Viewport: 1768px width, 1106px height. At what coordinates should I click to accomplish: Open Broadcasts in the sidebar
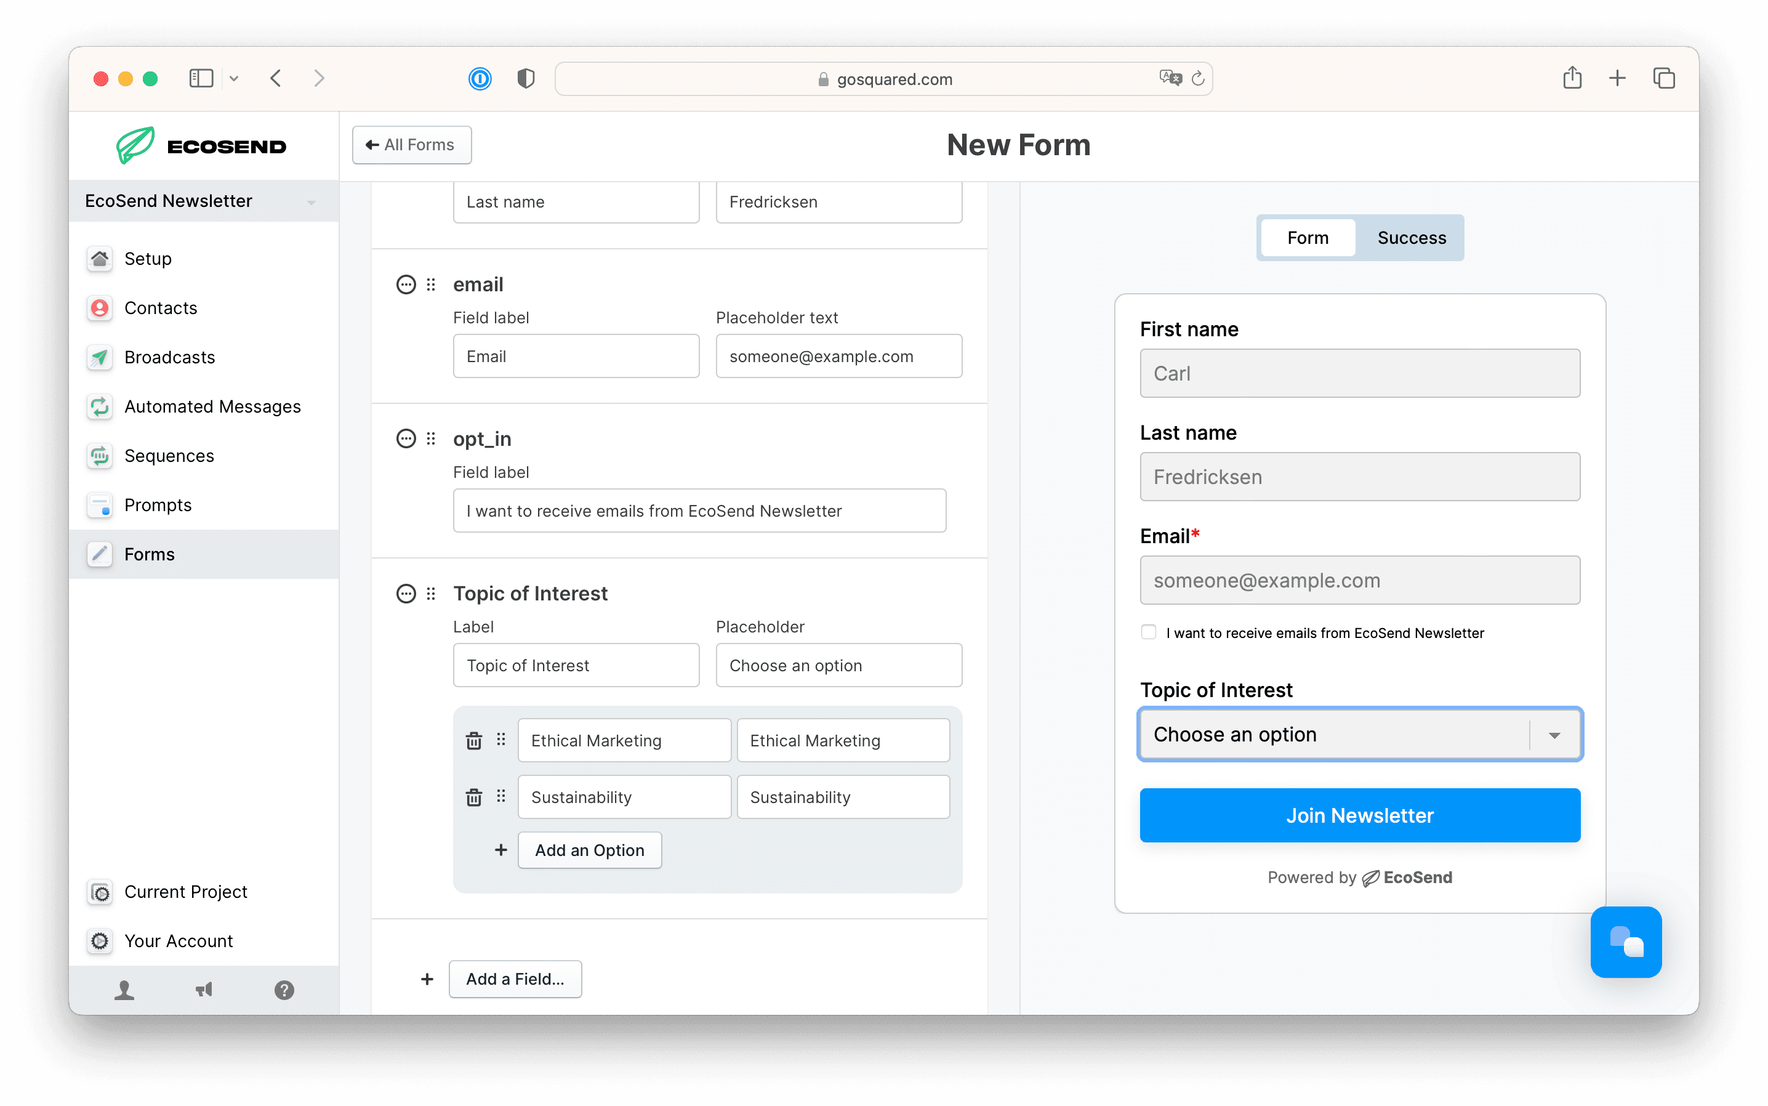(170, 357)
